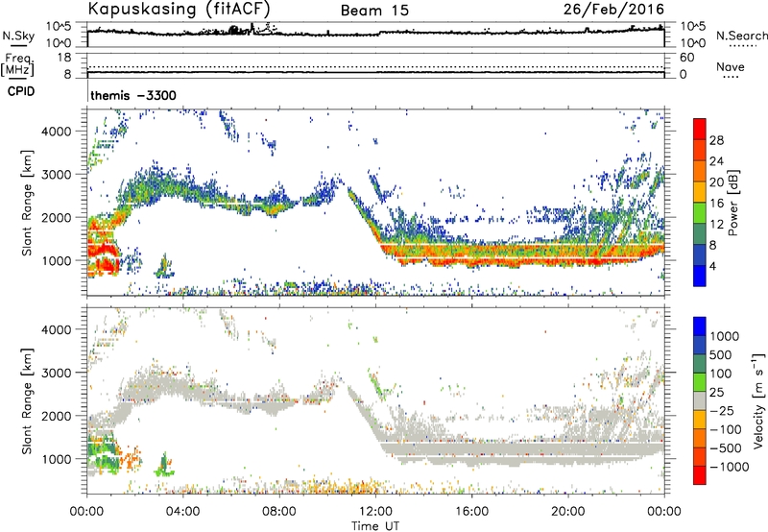Click the "25" label on velocity color bar
Image resolution: width=768 pixels, height=532 pixels.
[717, 393]
